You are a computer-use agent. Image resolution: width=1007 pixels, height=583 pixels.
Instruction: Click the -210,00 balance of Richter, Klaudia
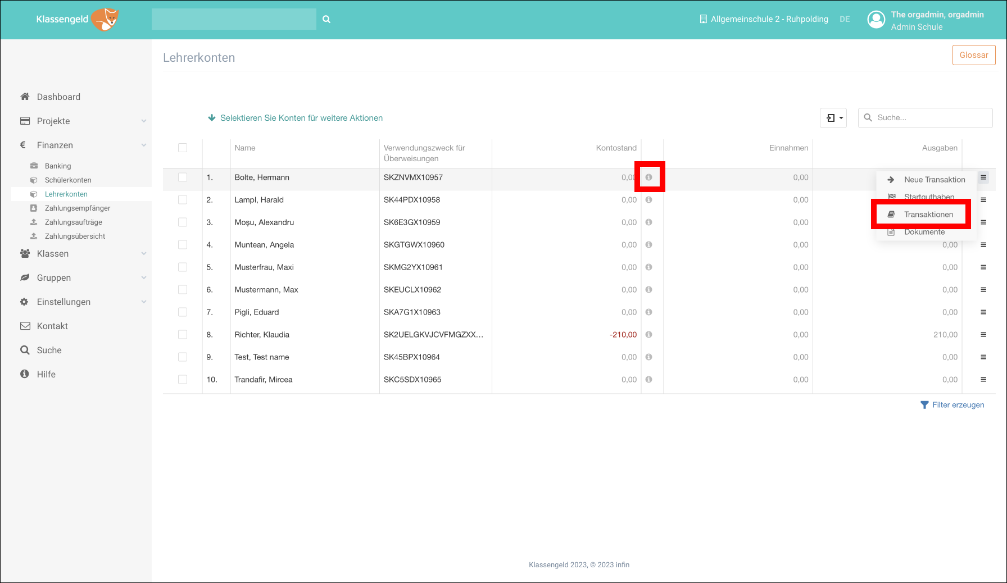[x=623, y=335]
